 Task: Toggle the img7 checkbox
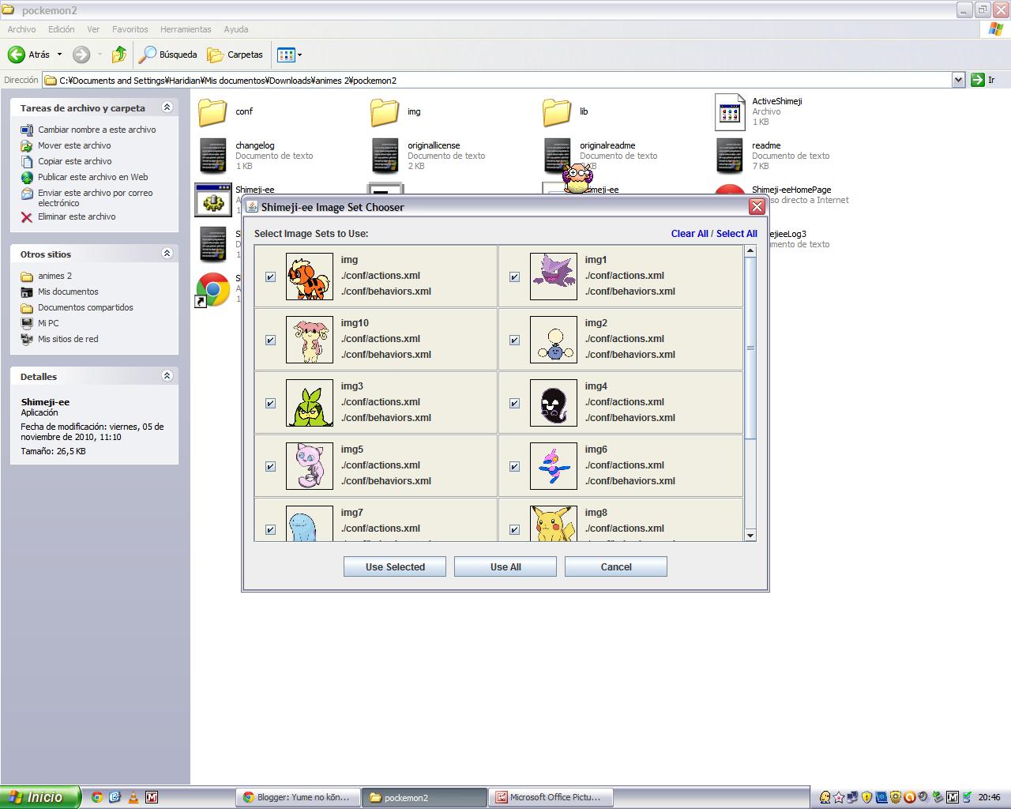270,529
